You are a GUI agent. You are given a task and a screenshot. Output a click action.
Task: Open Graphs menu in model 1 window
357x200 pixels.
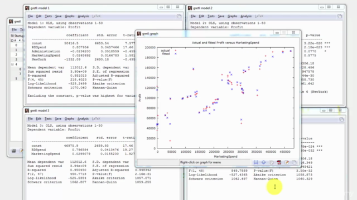pos(69,16)
